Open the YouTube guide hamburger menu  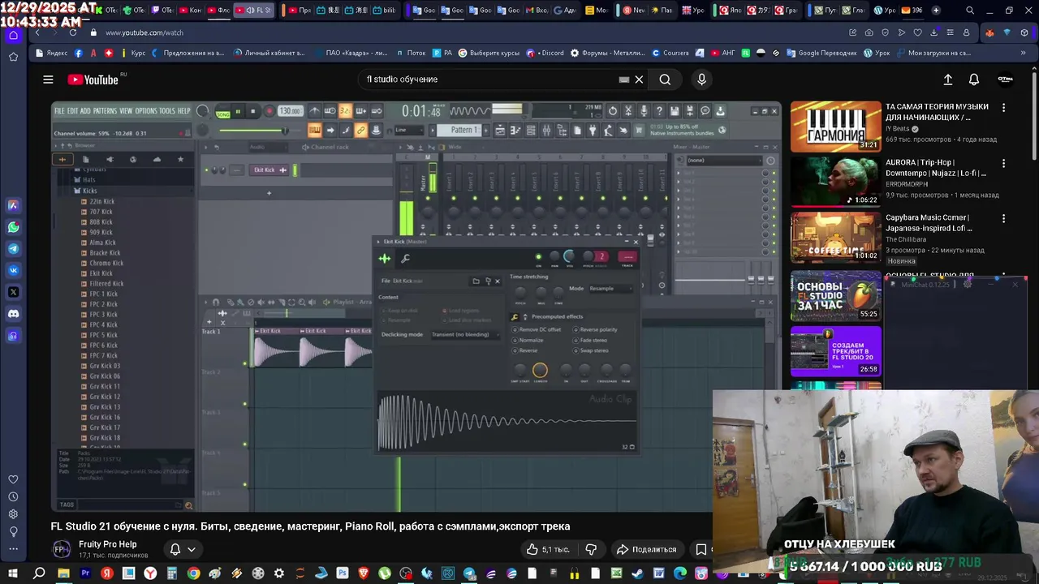tap(48, 79)
